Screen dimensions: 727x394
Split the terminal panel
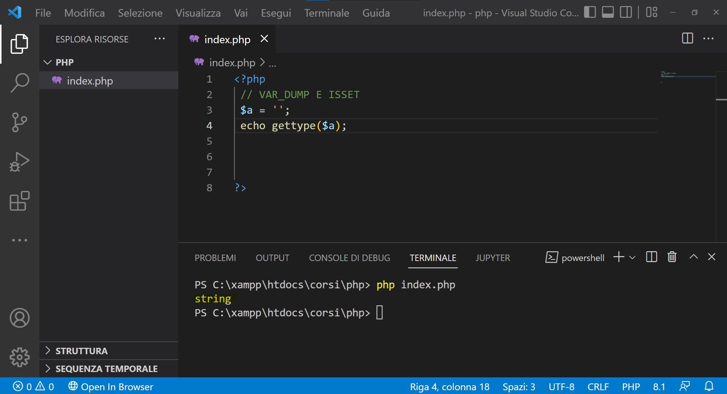point(651,257)
